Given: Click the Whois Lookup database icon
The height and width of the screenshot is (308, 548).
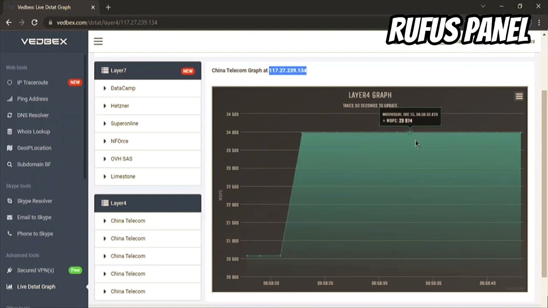Looking at the screenshot, I should click(9, 132).
